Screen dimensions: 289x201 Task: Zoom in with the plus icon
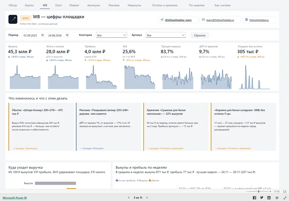(x=270, y=192)
